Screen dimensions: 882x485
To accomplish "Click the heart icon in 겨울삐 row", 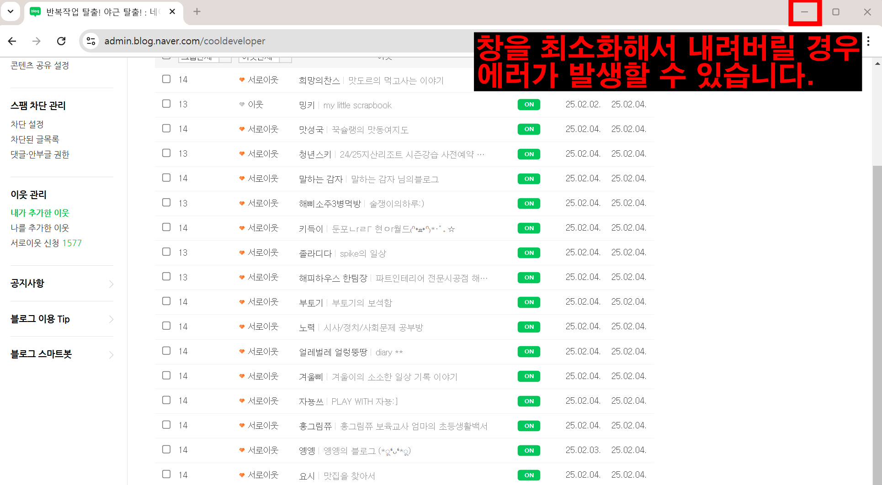I will pyautogui.click(x=242, y=376).
